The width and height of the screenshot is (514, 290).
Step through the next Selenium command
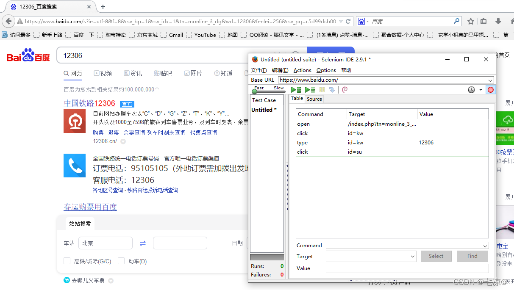(x=332, y=90)
